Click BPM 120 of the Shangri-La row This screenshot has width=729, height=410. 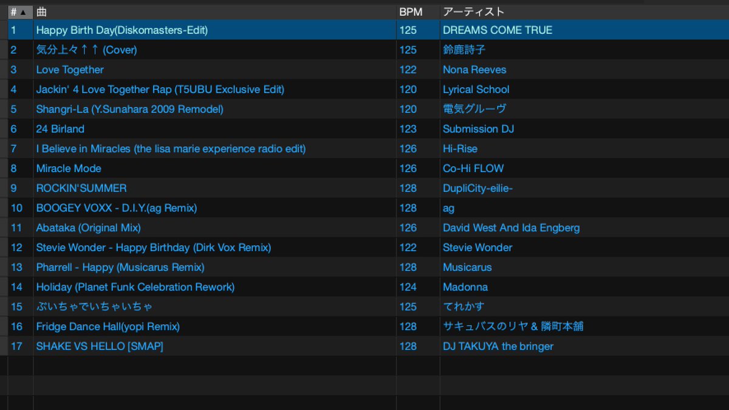tap(408, 109)
